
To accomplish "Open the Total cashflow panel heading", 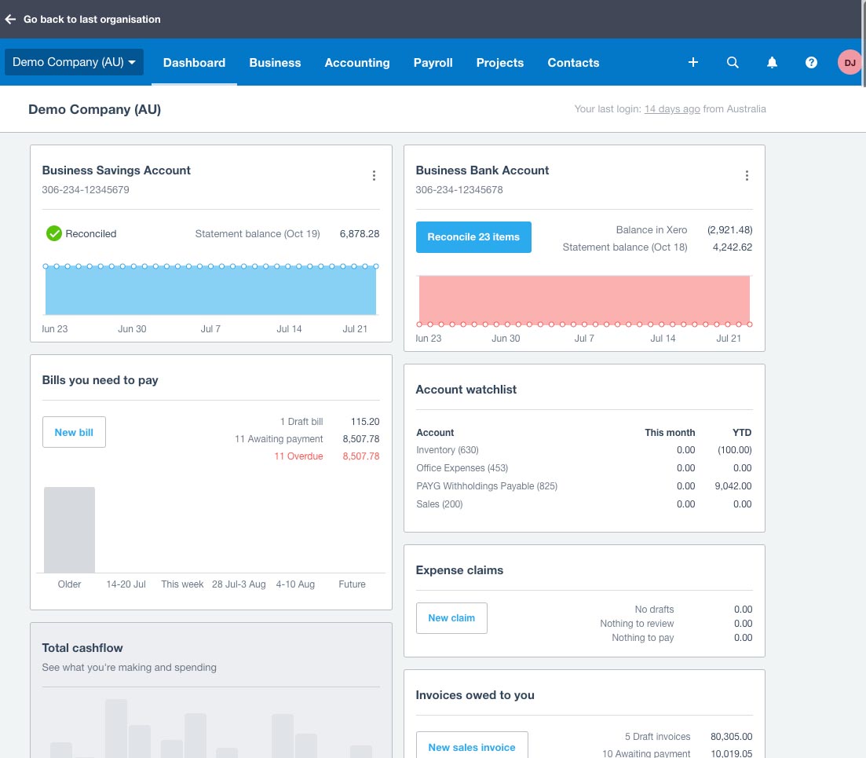I will 82,647.
